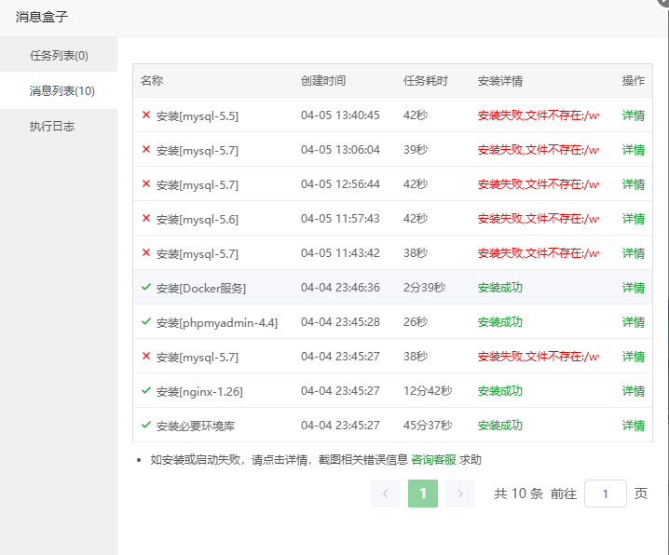Click 安装成功 status in phpmyadmin-4.4 row
This screenshot has height=555, width=669.
500,322
